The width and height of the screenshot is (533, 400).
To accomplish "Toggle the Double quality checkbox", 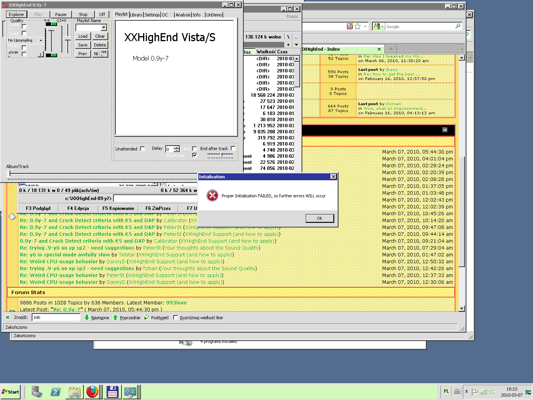I will point(24,26).
